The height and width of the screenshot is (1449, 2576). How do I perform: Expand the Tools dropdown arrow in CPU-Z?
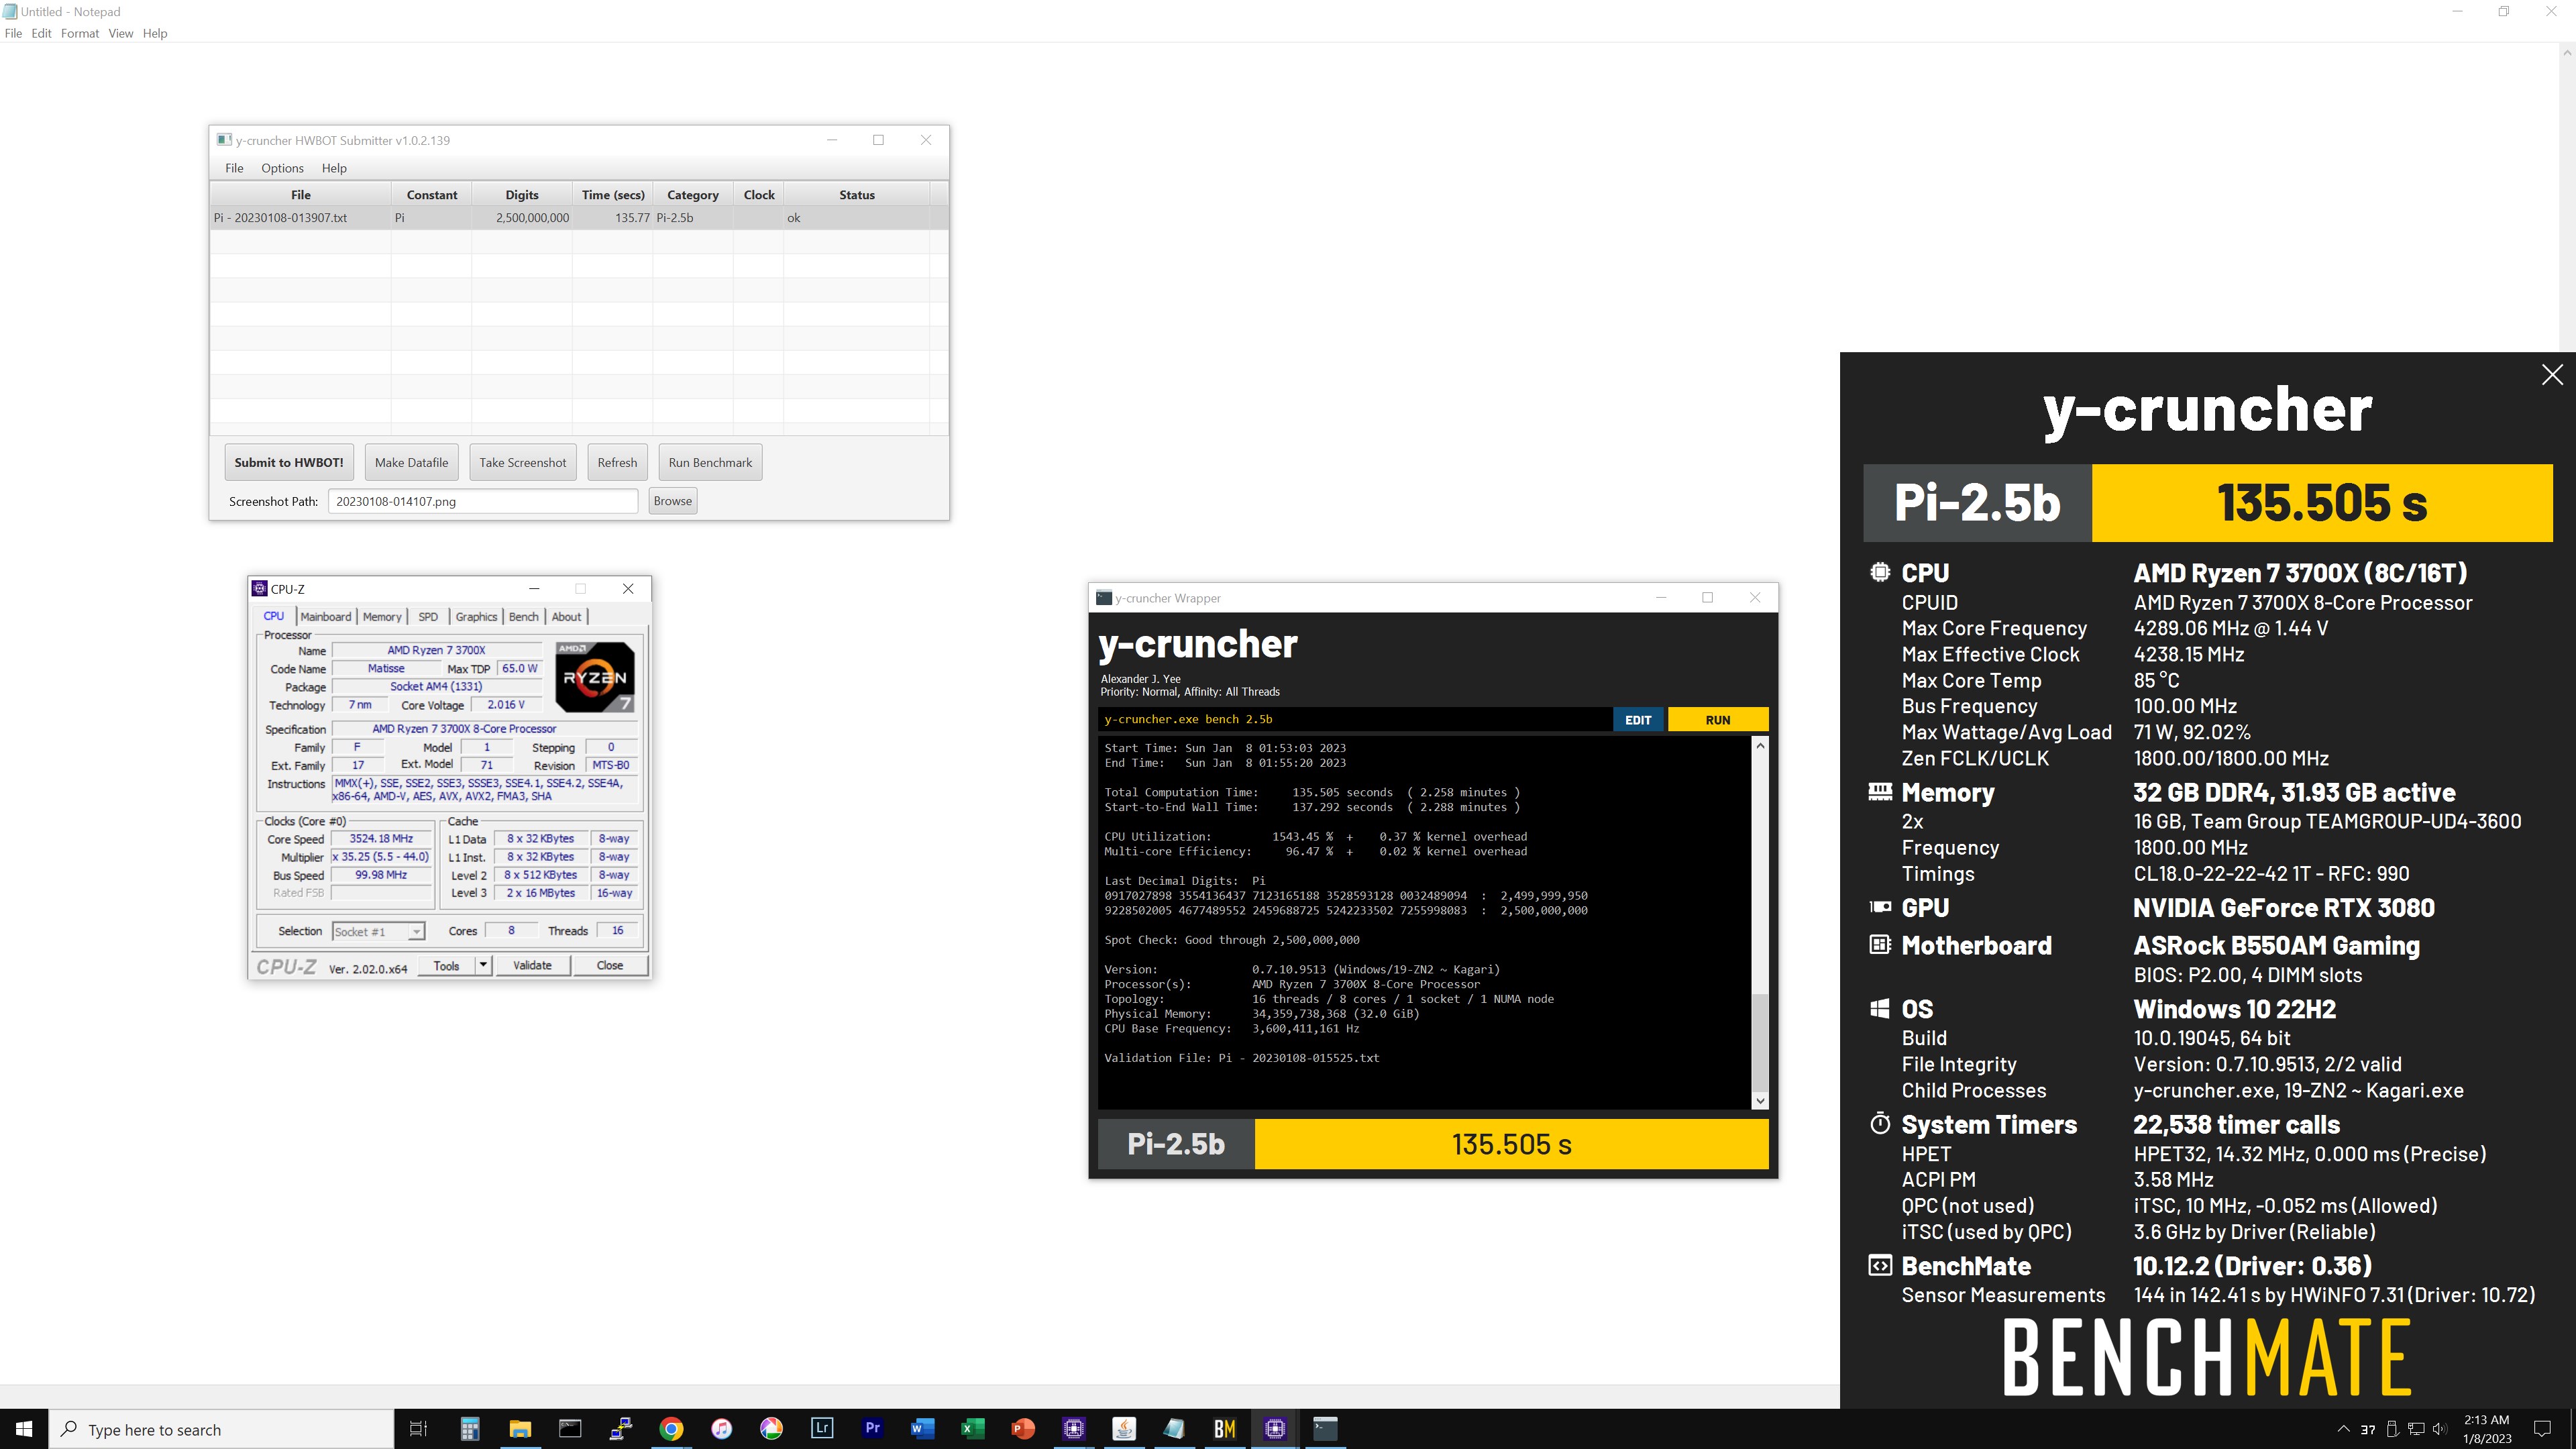(484, 965)
